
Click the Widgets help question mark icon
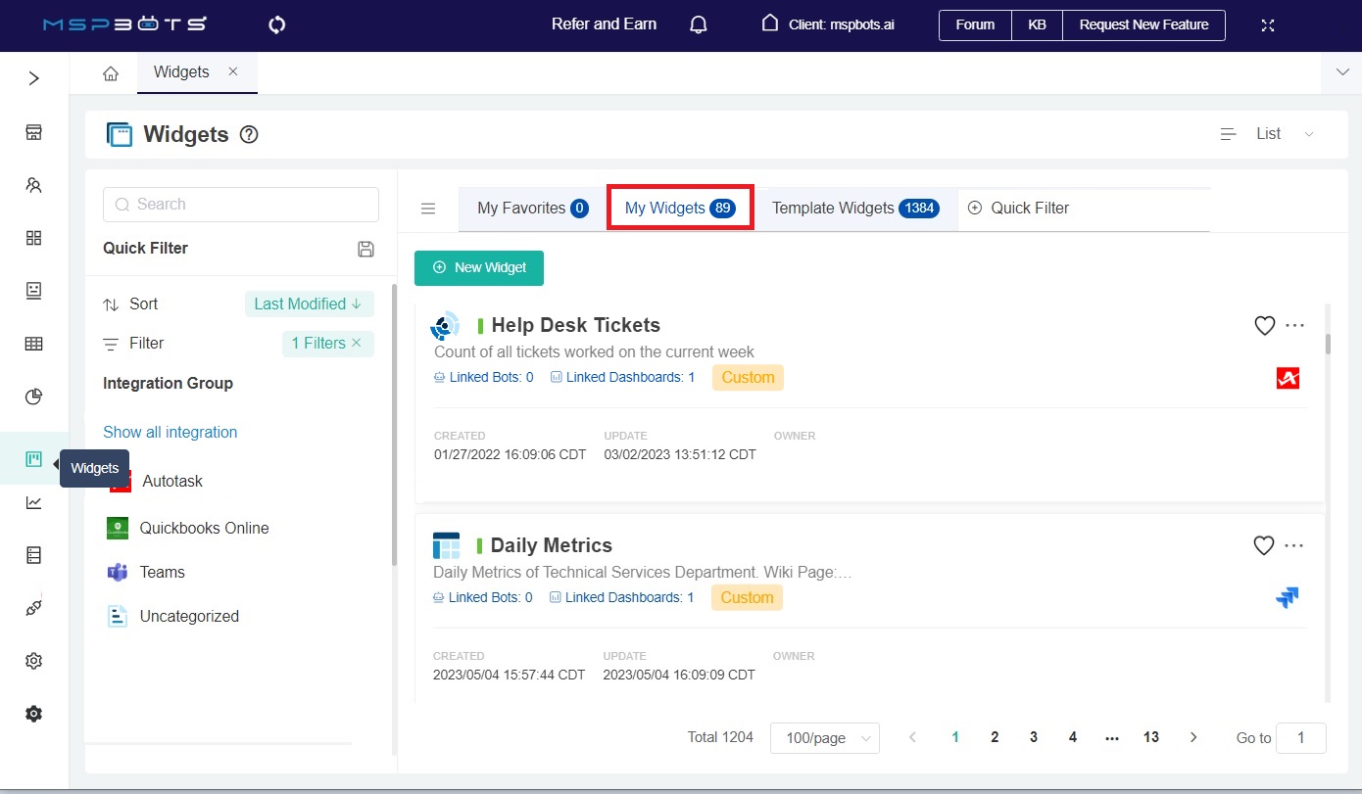point(249,135)
